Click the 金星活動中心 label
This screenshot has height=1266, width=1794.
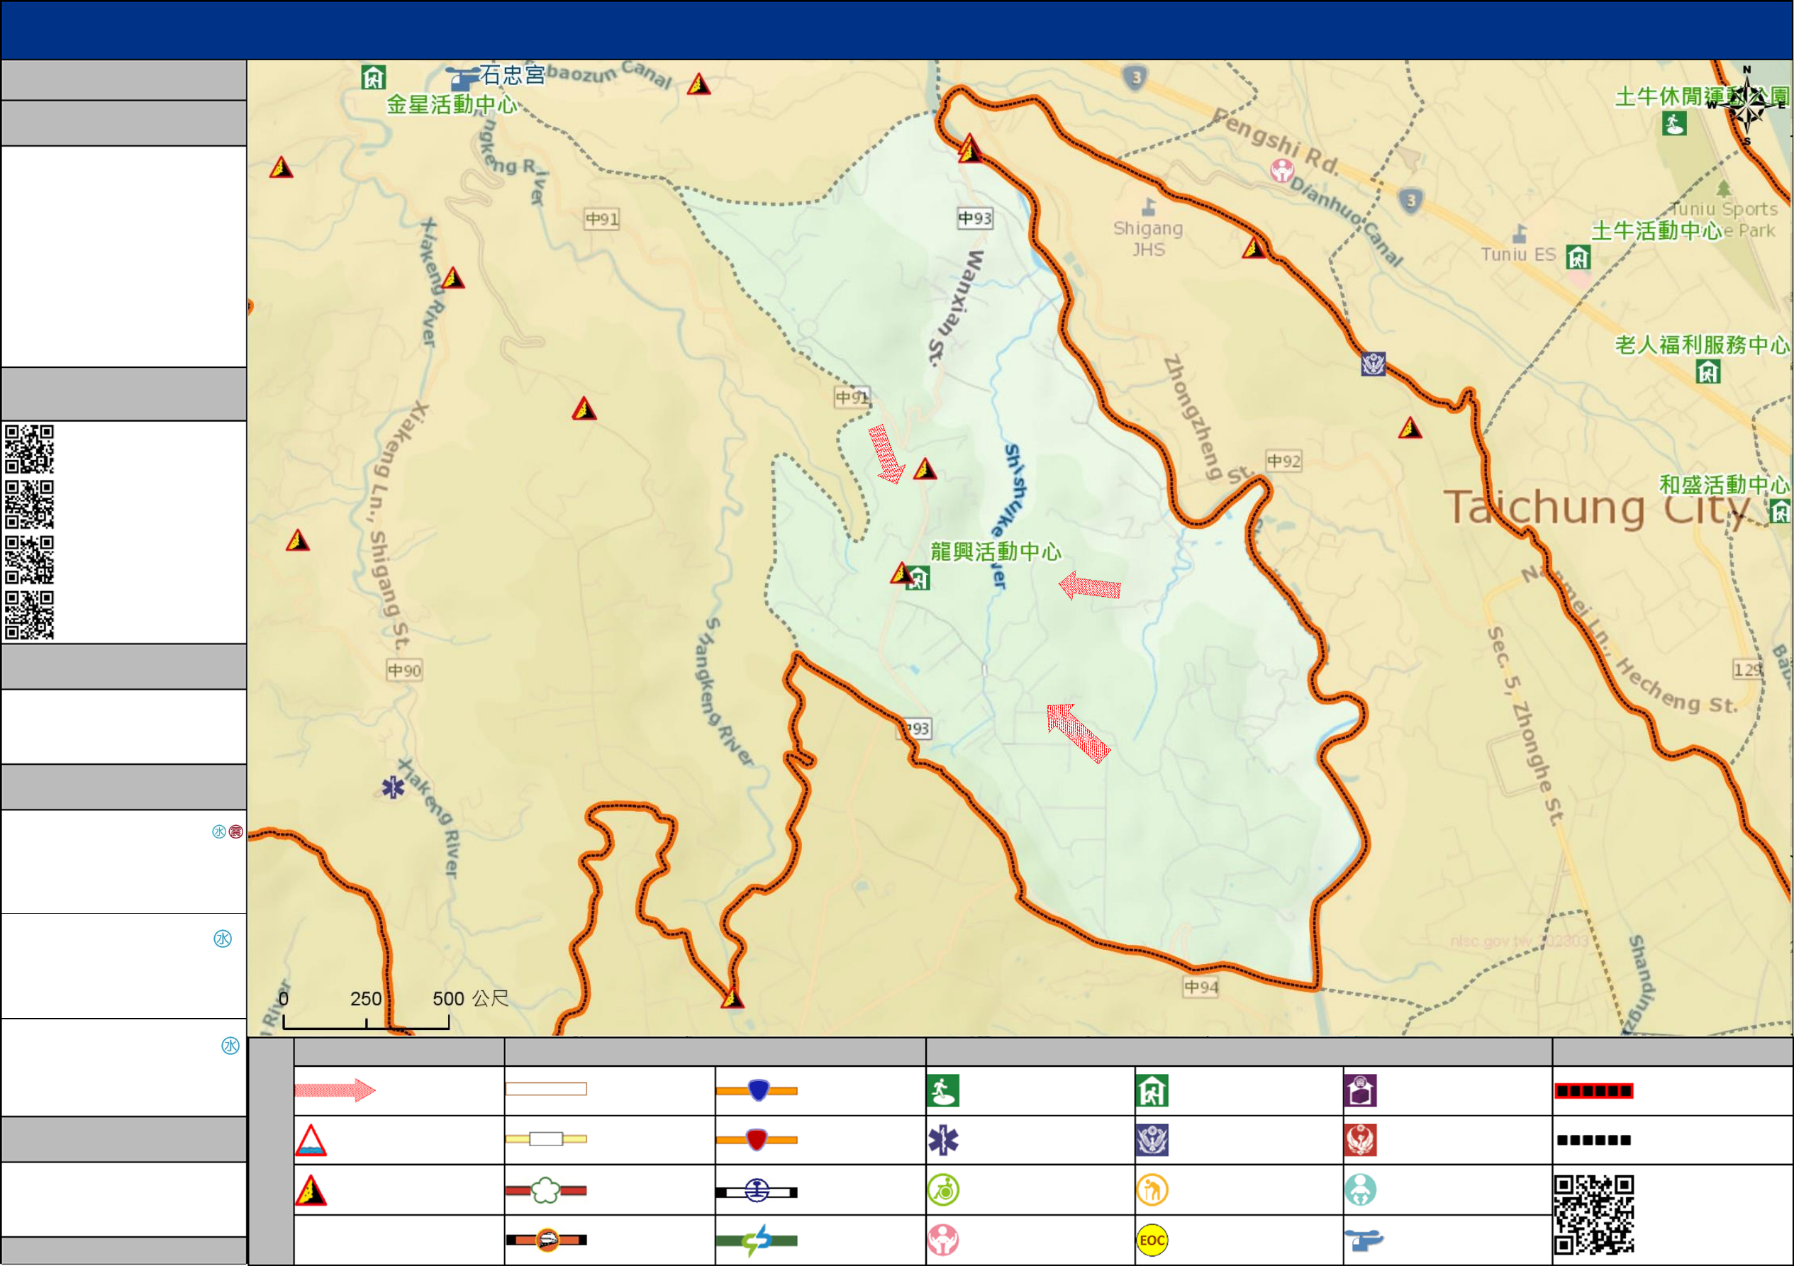[452, 105]
